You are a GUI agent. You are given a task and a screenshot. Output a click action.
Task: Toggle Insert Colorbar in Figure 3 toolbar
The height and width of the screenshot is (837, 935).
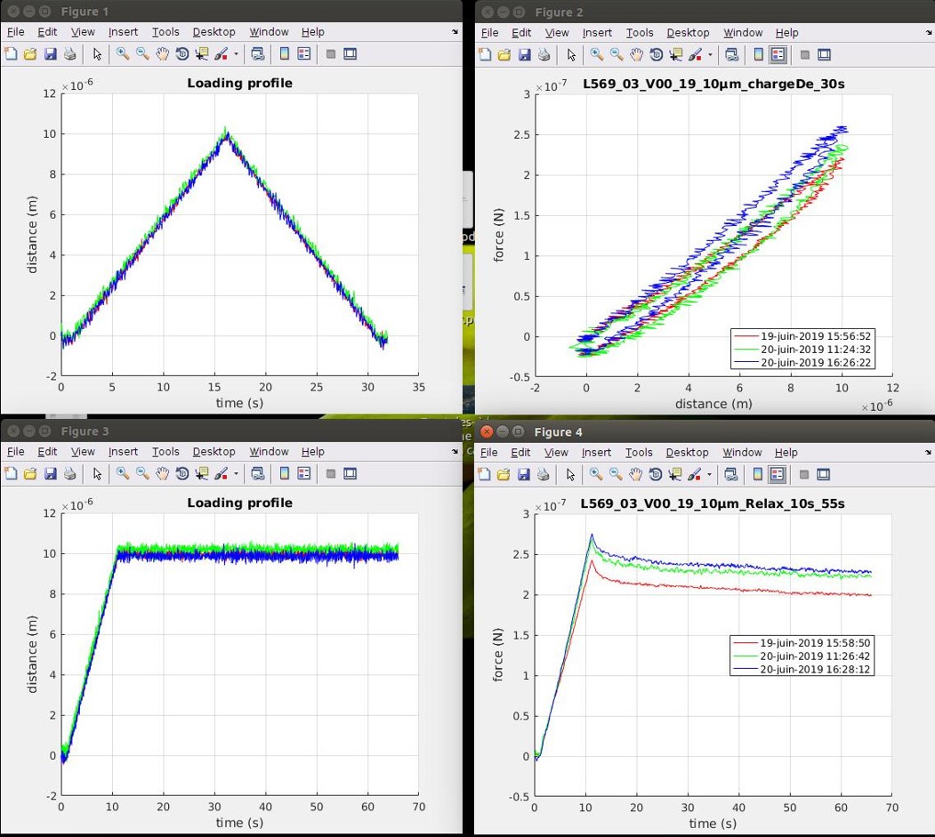pos(285,474)
